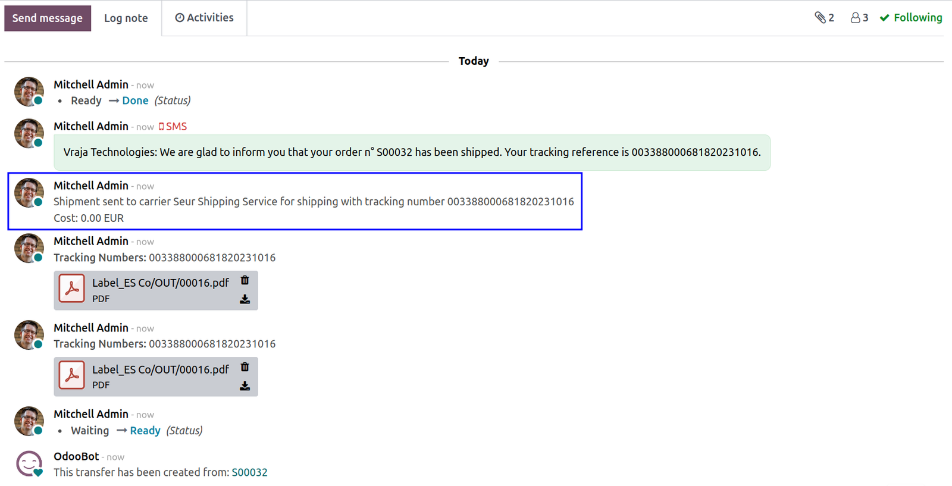Toggle the Following status
Viewport: 952px width, 486px height.
[x=911, y=18]
